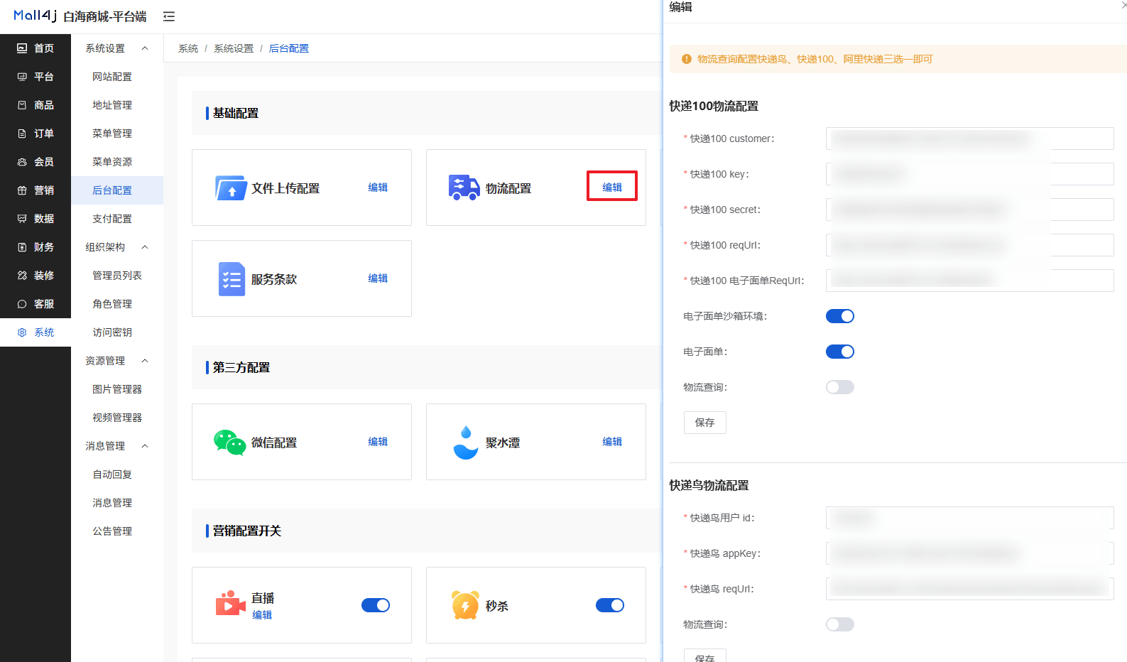Select 角色管理 submenu item
Screen dimensions: 1127x662
117,304
